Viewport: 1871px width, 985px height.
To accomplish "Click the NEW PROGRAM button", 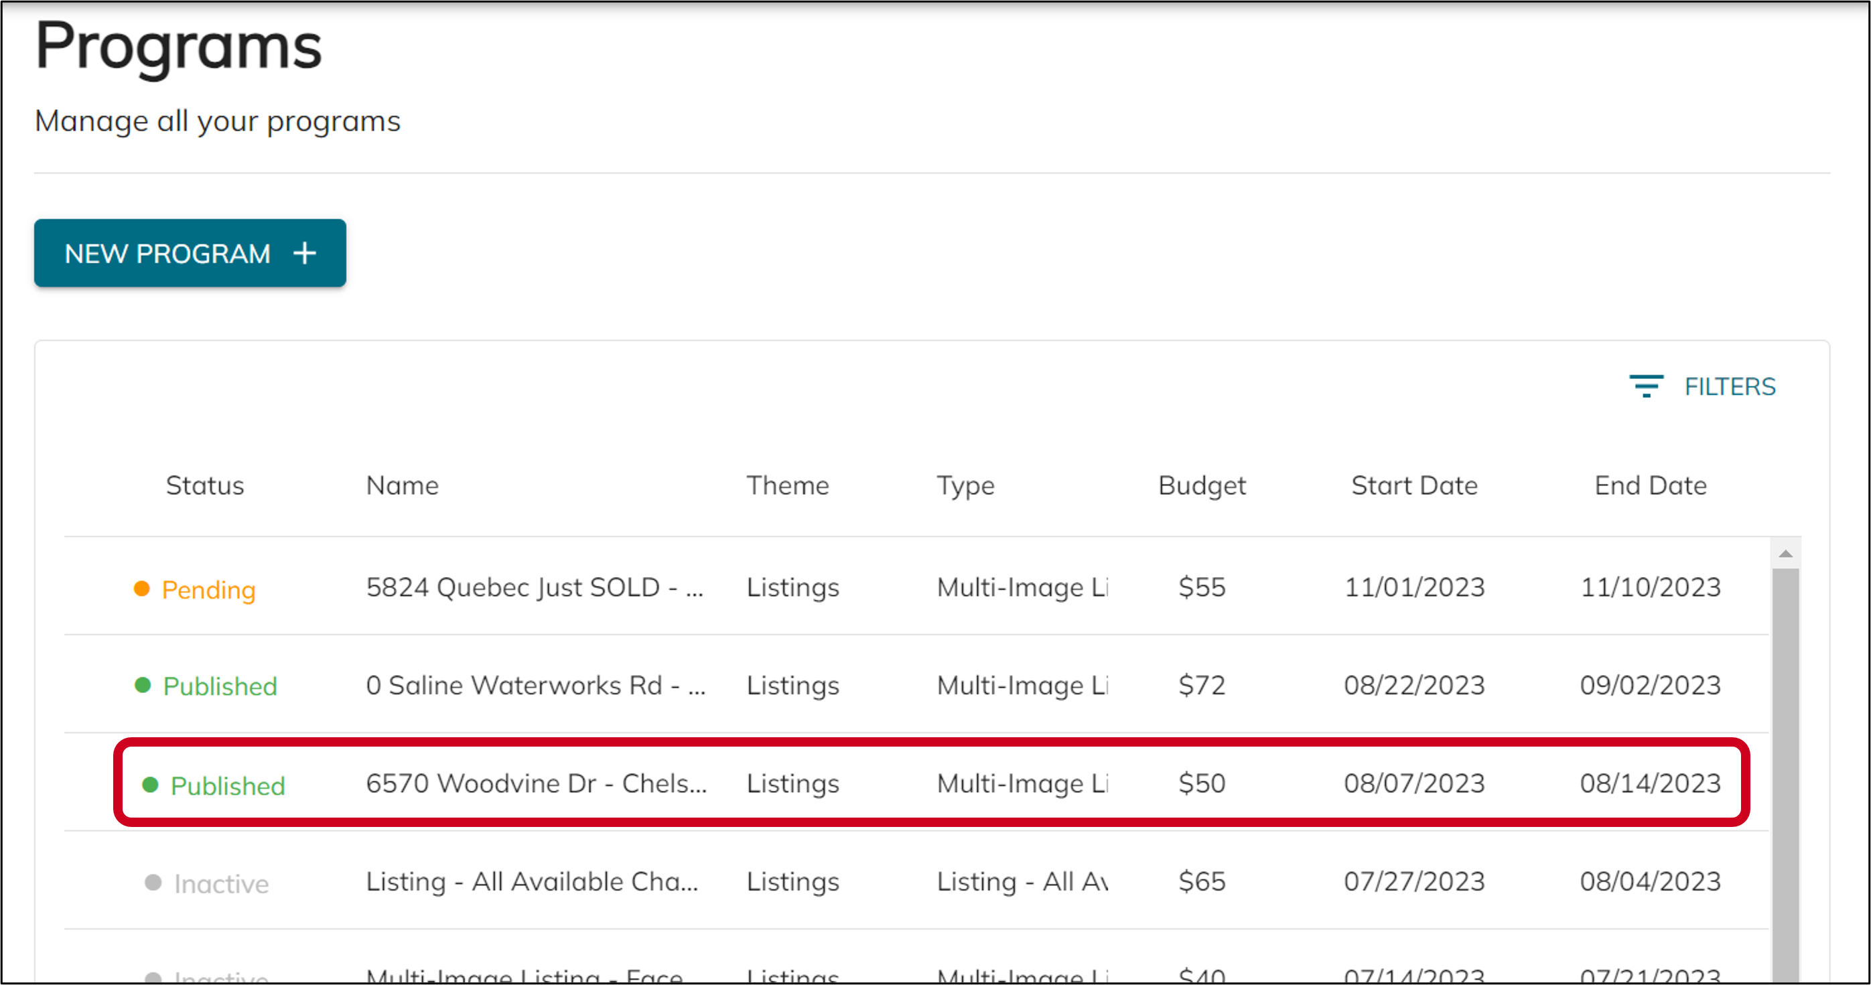I will point(190,252).
